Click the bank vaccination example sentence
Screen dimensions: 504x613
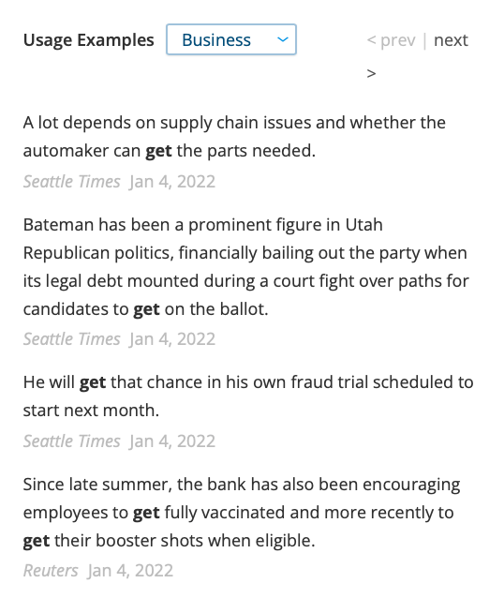(x=242, y=513)
